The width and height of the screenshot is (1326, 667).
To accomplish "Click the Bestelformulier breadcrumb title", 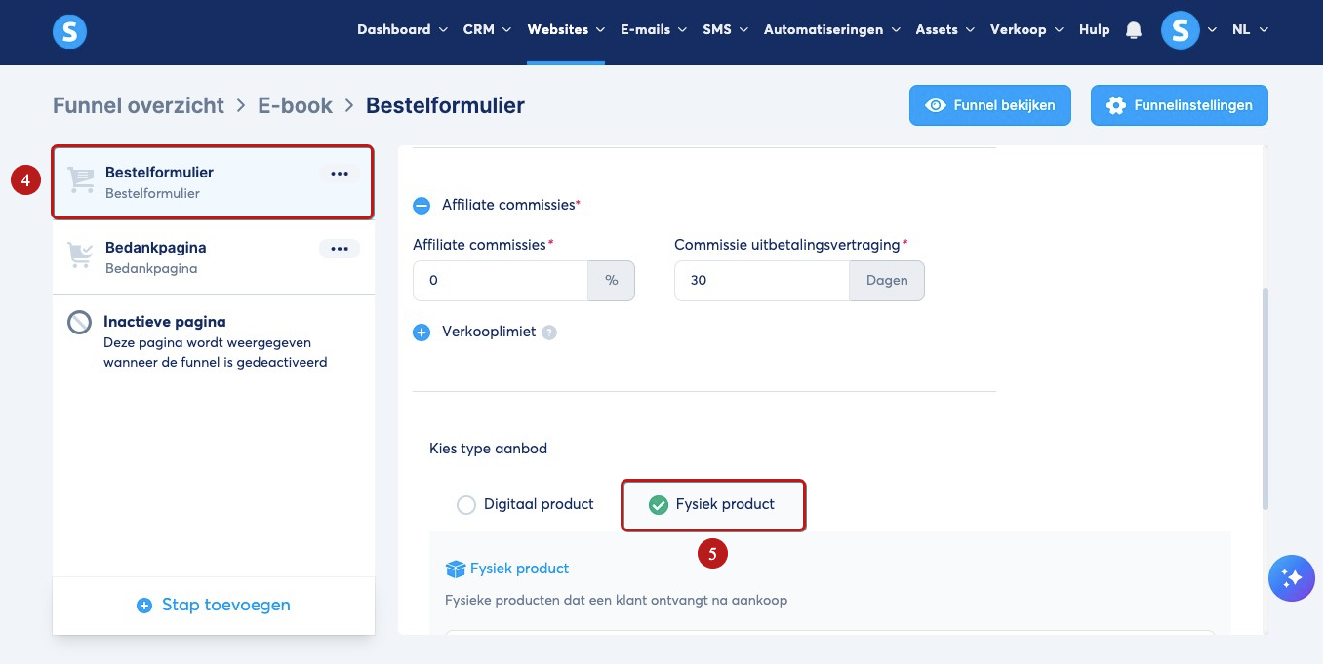I will tap(445, 105).
